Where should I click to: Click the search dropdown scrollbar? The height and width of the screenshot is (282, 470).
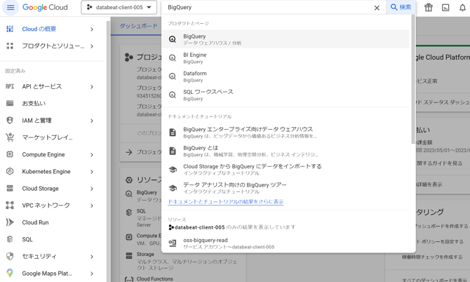click(x=413, y=79)
